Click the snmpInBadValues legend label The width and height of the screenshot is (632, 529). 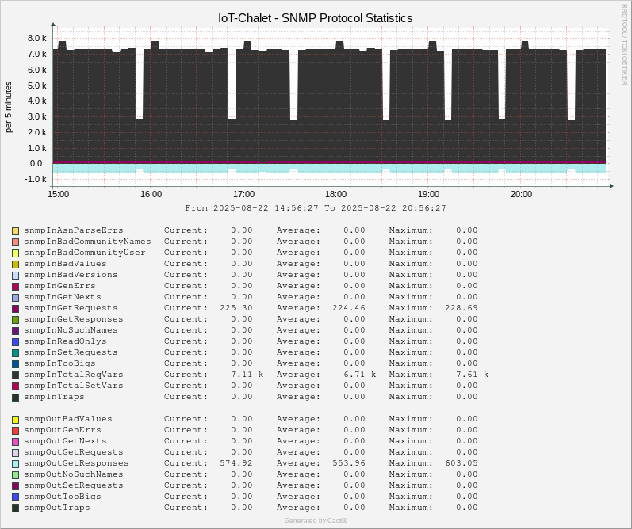pyautogui.click(x=65, y=264)
